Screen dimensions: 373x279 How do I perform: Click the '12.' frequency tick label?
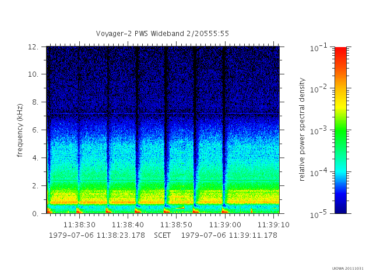(33, 46)
